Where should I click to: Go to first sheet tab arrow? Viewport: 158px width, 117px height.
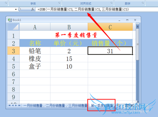[9, 105]
